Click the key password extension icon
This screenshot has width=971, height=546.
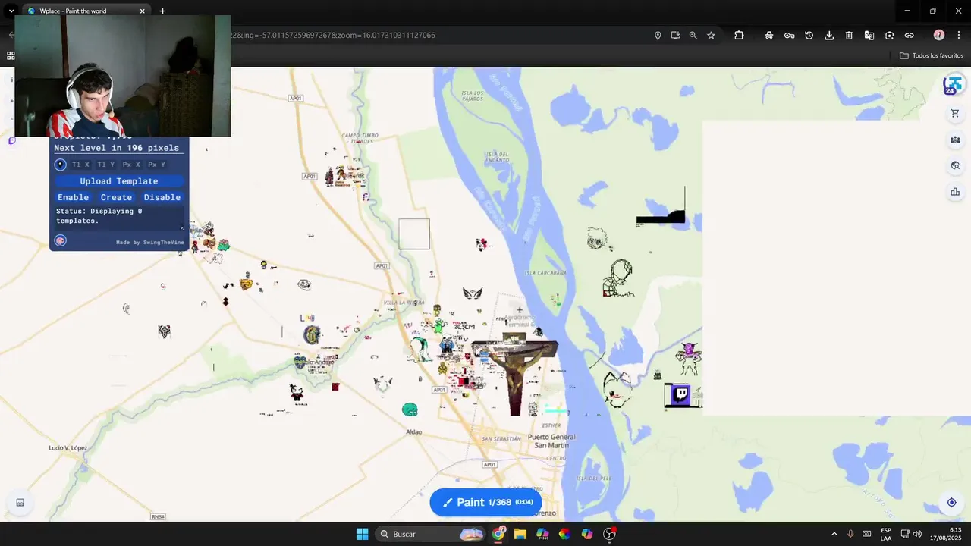pyautogui.click(x=789, y=35)
